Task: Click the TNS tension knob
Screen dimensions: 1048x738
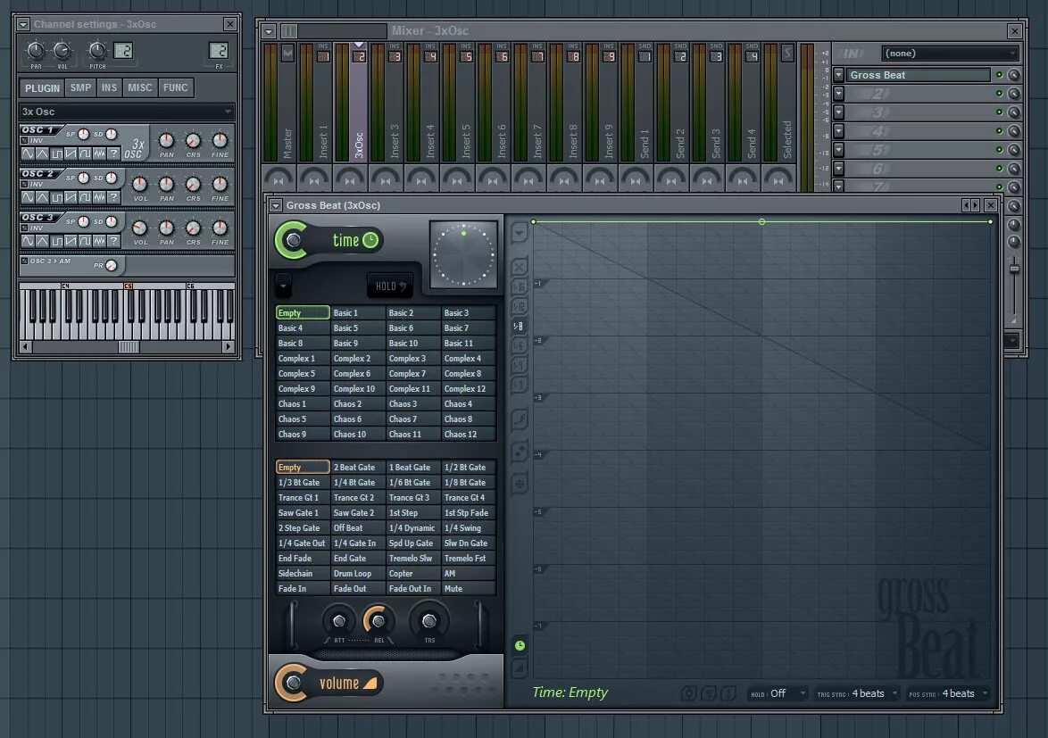Action: pos(429,621)
